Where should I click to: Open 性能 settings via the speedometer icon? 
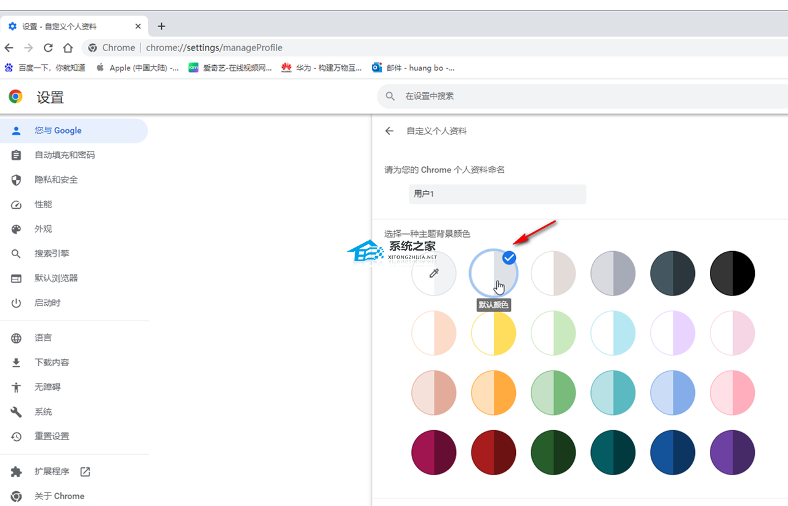point(16,204)
